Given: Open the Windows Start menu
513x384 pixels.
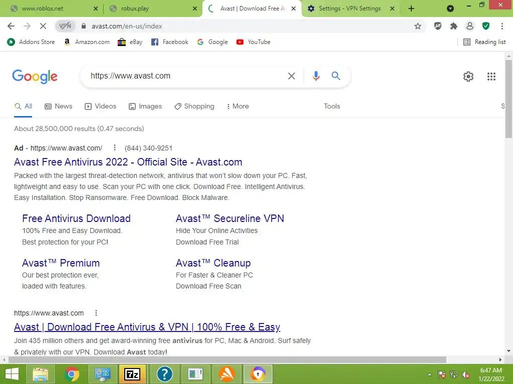Looking at the screenshot, I should pyautogui.click(x=12, y=374).
